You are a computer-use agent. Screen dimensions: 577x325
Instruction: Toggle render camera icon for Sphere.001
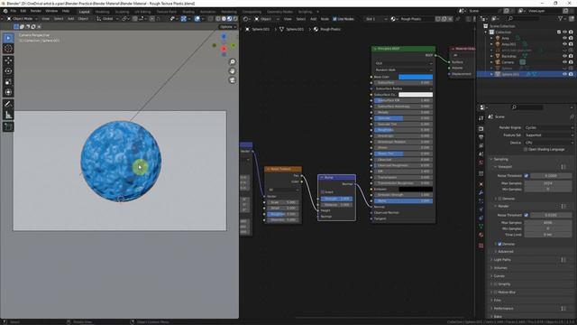click(571, 74)
